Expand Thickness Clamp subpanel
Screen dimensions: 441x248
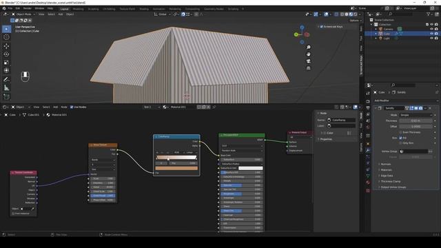click(391, 181)
